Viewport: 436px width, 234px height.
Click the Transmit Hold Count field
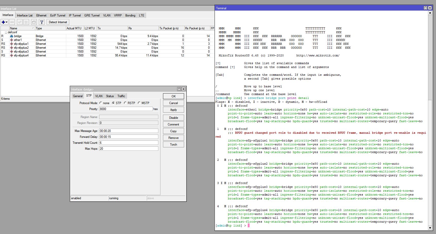tap(129, 143)
